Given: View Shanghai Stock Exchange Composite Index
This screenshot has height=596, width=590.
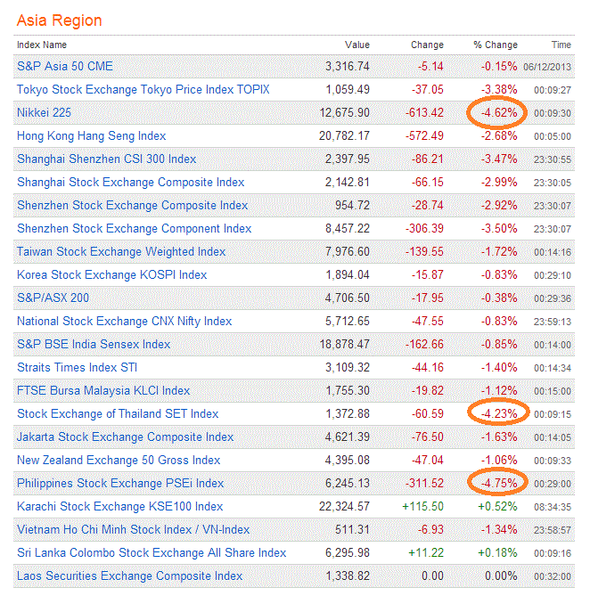Looking at the screenshot, I should [130, 183].
